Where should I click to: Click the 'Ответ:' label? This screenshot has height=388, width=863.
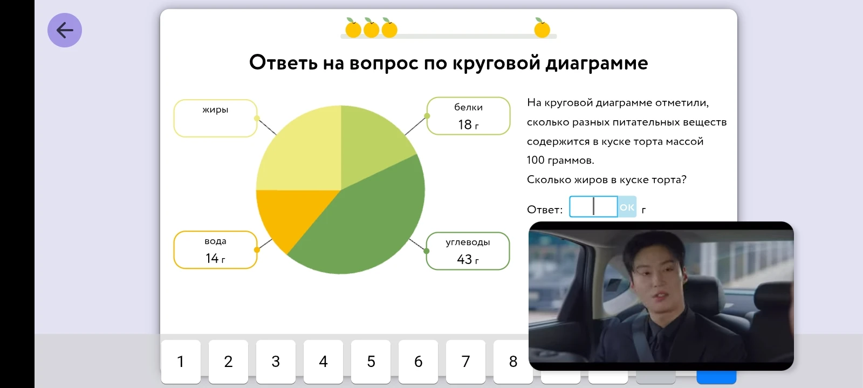[x=545, y=210]
